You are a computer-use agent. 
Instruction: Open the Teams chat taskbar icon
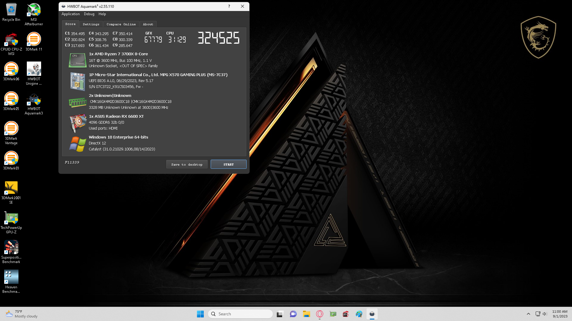click(x=293, y=314)
